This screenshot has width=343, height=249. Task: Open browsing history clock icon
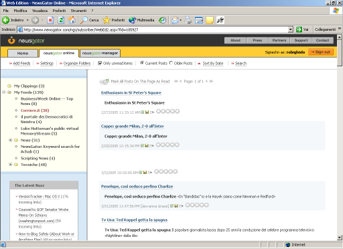(x=162, y=20)
